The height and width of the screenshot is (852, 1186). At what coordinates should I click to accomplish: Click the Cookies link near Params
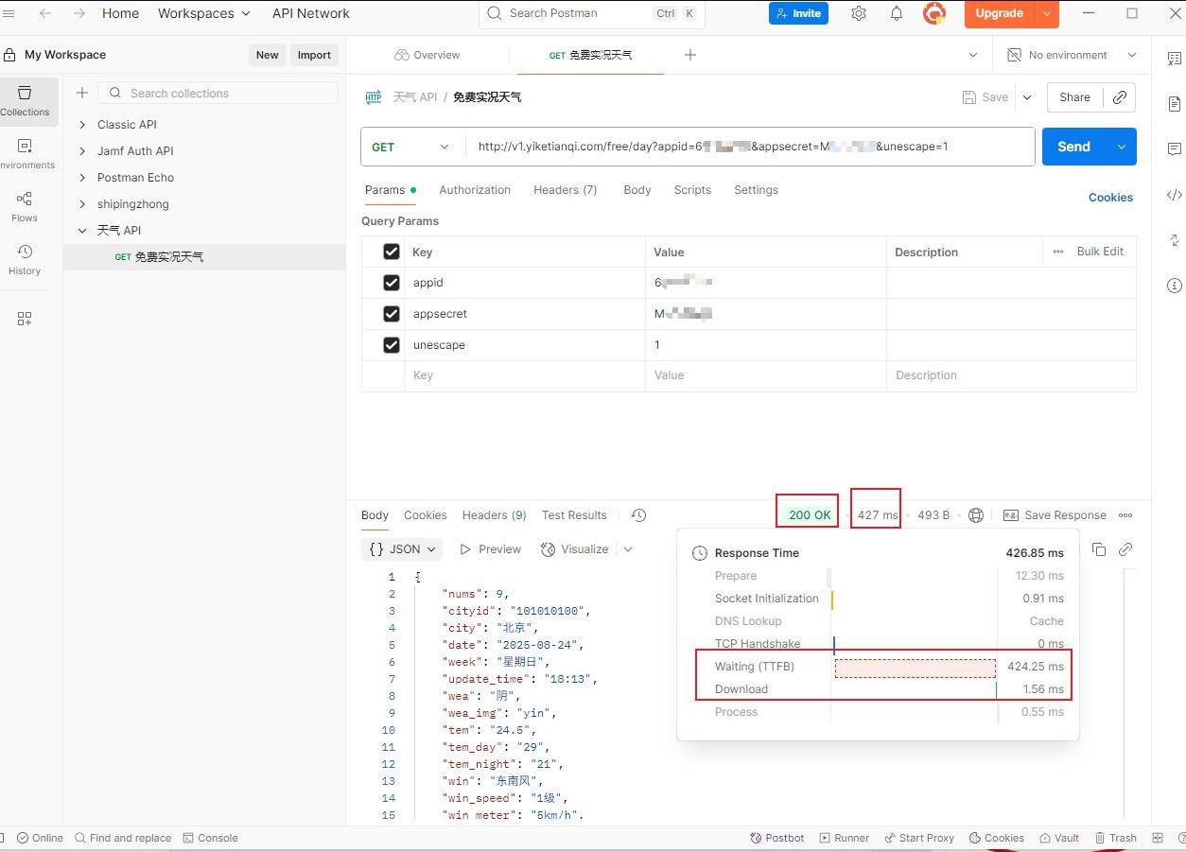(1110, 198)
